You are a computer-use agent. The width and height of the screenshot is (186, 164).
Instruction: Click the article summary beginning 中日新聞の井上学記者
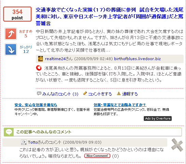[109, 41]
